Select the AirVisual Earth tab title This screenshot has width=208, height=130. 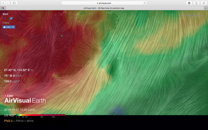(104, 8)
